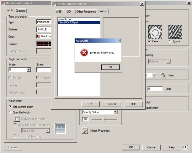Open the Bottom left dropdown
The image size is (192, 153).
click(x=36, y=131)
